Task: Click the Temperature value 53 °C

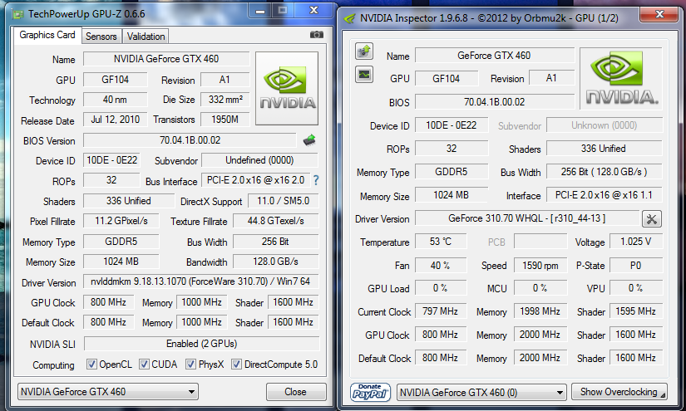Action: (x=441, y=242)
